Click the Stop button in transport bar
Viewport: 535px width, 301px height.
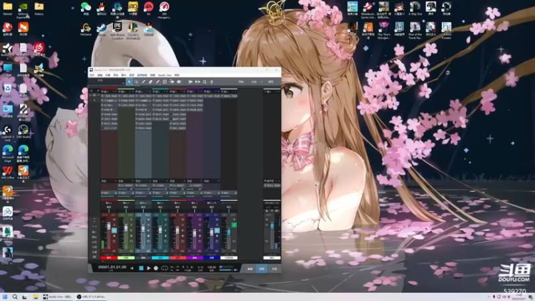pyautogui.click(x=141, y=268)
